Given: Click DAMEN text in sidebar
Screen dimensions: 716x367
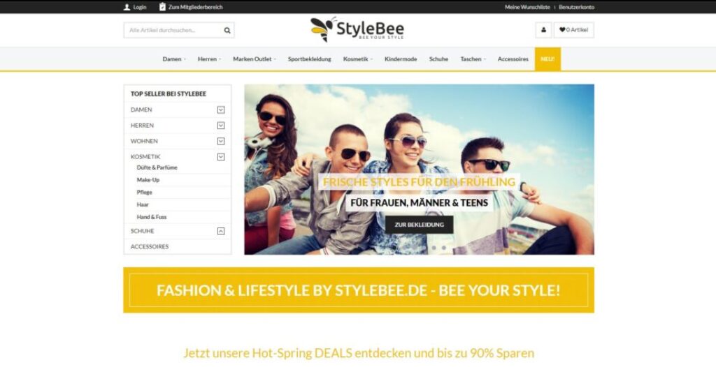Looking at the screenshot, I should 141,110.
